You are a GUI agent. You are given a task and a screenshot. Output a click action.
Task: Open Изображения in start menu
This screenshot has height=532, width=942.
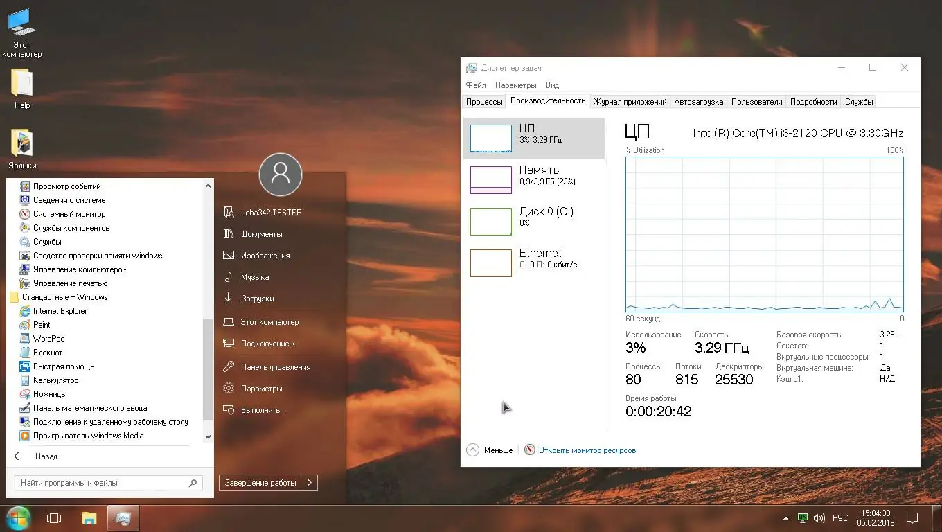[x=265, y=256]
